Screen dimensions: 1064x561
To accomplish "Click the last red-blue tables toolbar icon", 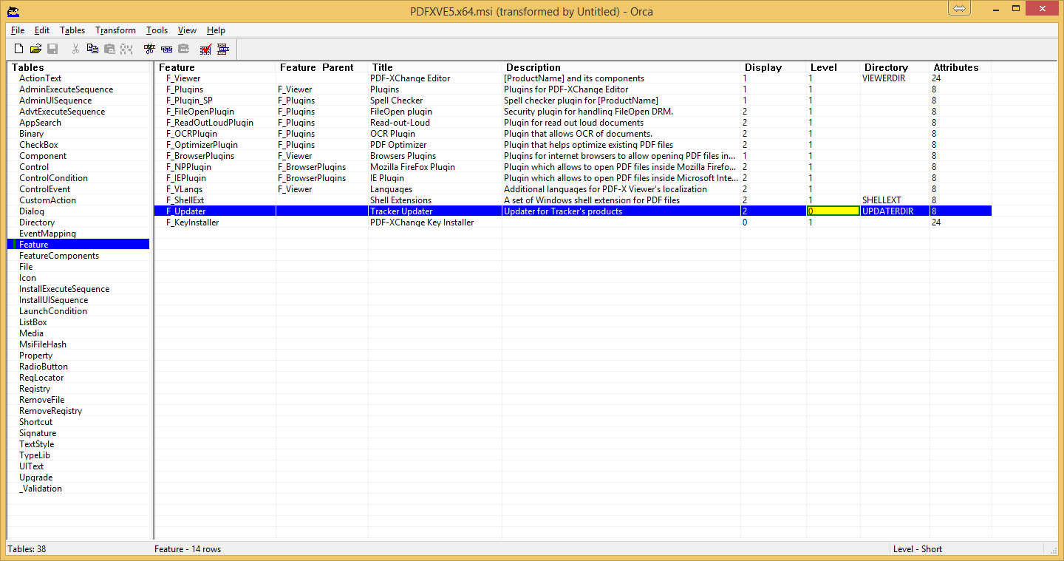I will coord(222,49).
